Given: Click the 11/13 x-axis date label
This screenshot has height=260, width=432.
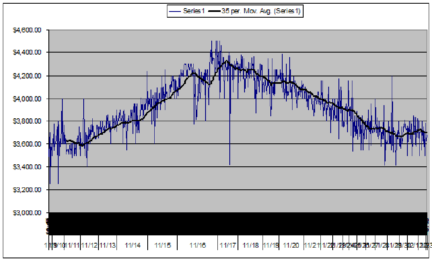Looking at the screenshot, I should [x=107, y=246].
